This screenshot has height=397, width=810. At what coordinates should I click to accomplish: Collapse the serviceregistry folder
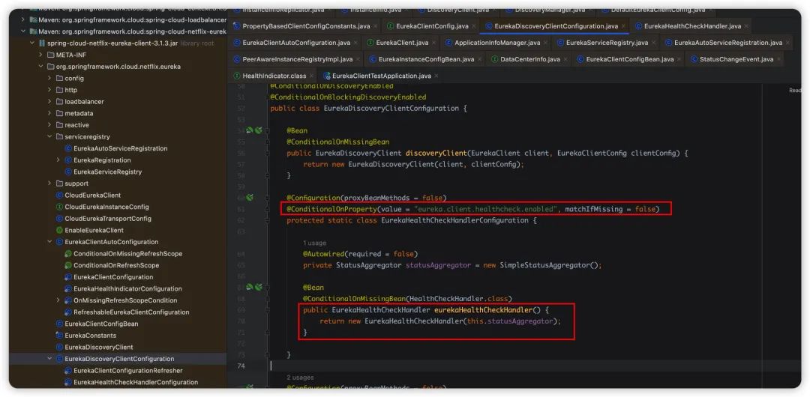point(49,137)
